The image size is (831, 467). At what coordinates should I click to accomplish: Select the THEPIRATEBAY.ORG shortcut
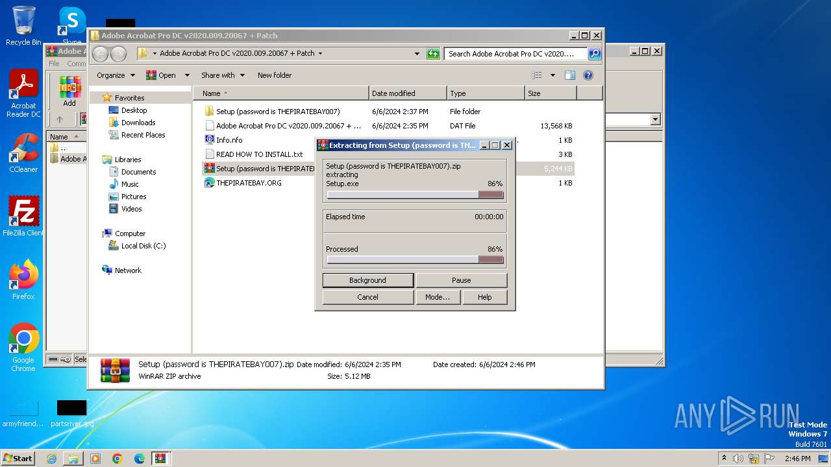[249, 183]
